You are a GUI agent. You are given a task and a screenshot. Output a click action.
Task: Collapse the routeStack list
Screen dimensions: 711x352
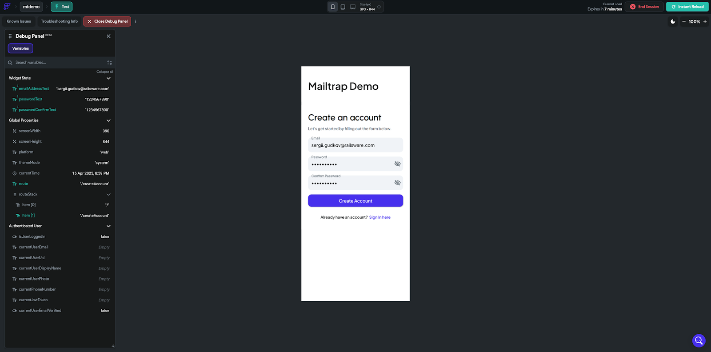[x=108, y=194]
